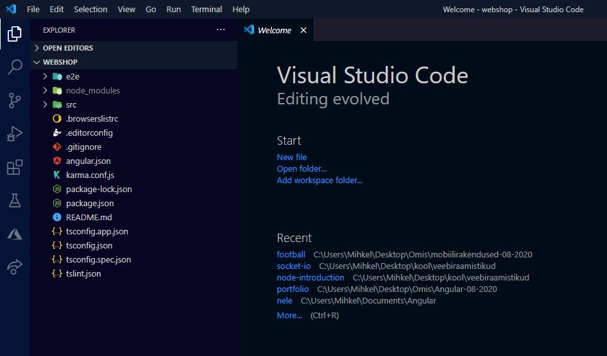Open the Edit menu
This screenshot has height=356, width=607.
pos(56,9)
